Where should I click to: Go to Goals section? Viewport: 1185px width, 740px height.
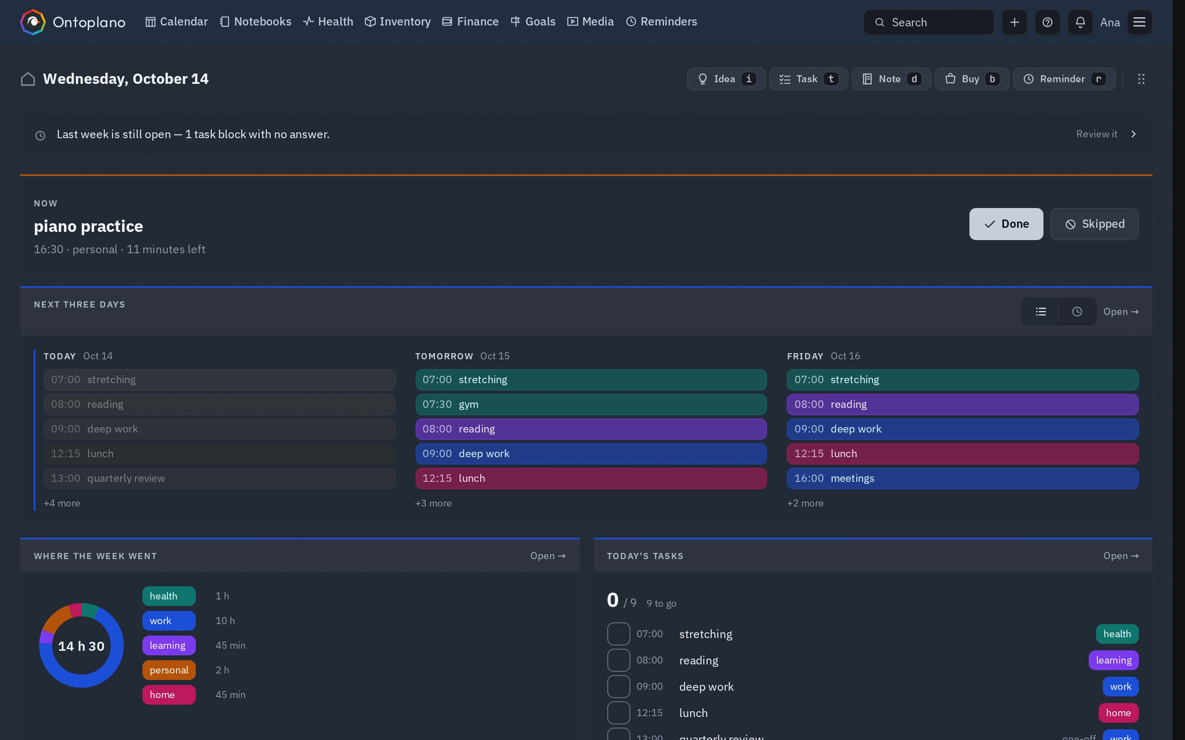pos(533,21)
